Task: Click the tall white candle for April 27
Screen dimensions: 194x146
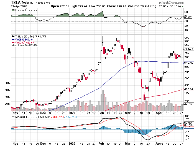Action: click(x=182, y=52)
